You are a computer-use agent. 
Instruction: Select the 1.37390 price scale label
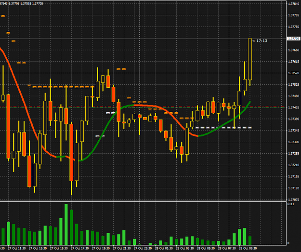click(294, 119)
